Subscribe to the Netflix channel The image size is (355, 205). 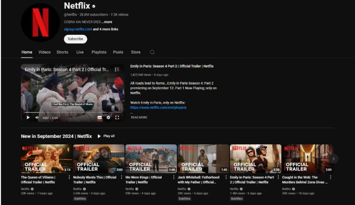point(75,39)
